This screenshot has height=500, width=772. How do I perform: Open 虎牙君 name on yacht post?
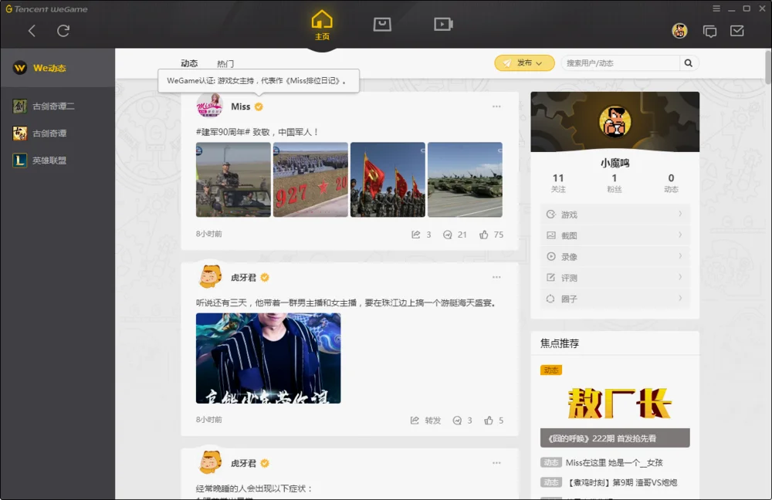[243, 278]
